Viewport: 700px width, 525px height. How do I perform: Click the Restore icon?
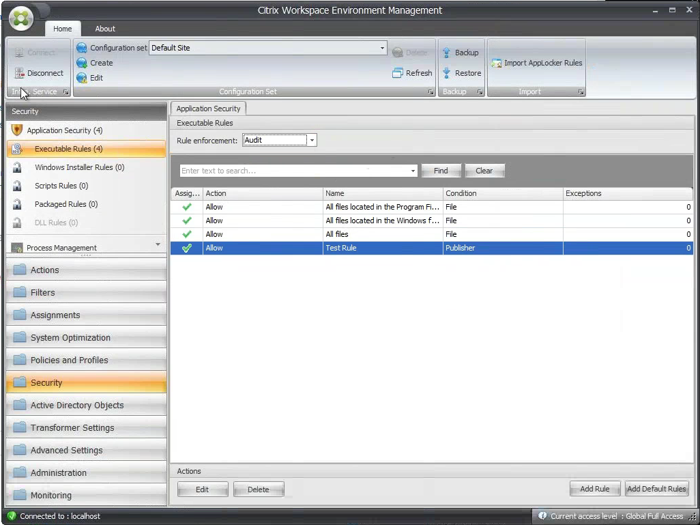[448, 73]
